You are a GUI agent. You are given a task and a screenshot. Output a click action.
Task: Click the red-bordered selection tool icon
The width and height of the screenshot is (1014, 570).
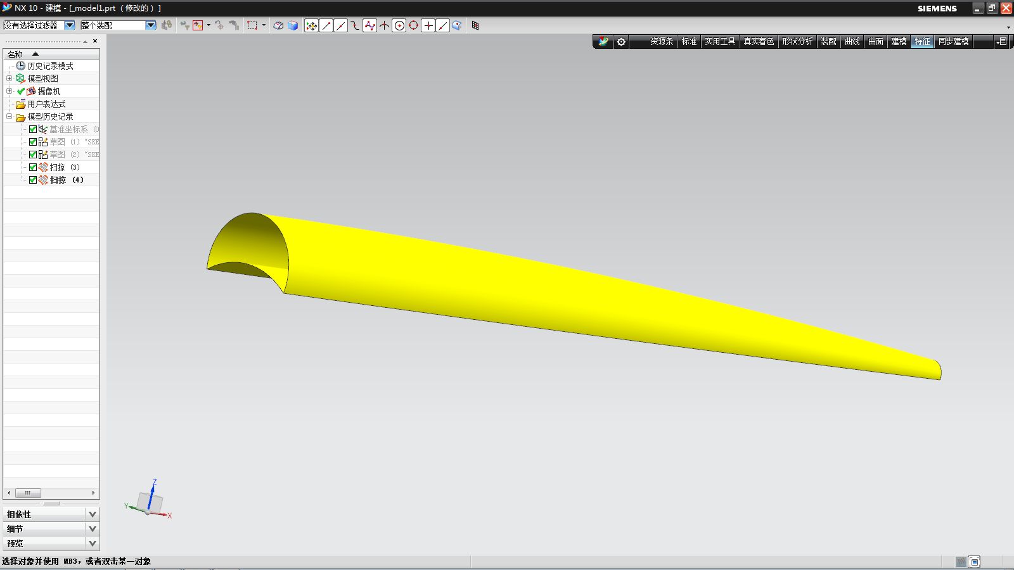[198, 25]
